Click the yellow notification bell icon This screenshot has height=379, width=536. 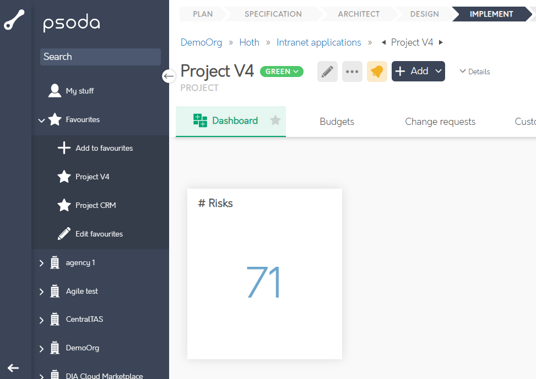click(x=377, y=71)
